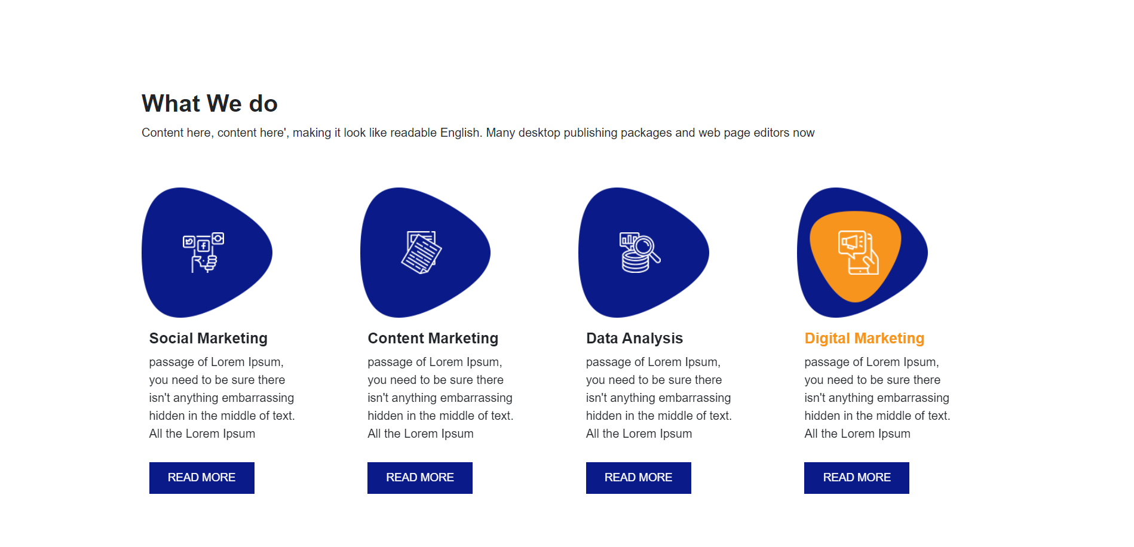This screenshot has height=547, width=1134.
Task: Select the Data Analysis title
Action: click(x=635, y=339)
